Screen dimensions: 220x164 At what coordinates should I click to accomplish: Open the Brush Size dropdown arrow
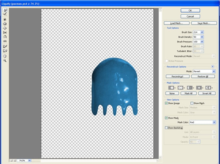202,32
